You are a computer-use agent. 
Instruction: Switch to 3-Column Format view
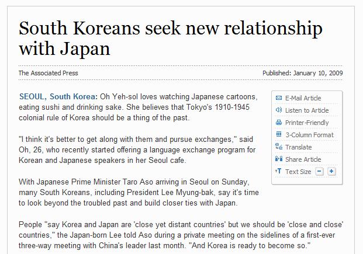(310, 135)
